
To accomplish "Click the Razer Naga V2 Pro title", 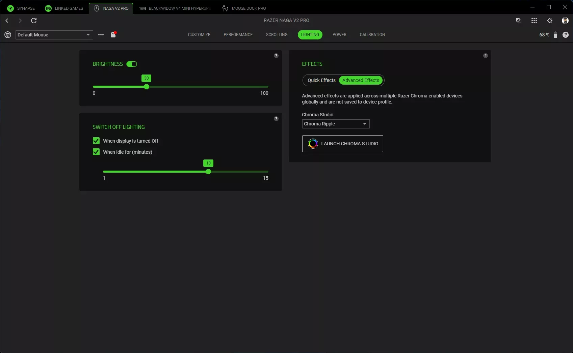I will tap(286, 20).
